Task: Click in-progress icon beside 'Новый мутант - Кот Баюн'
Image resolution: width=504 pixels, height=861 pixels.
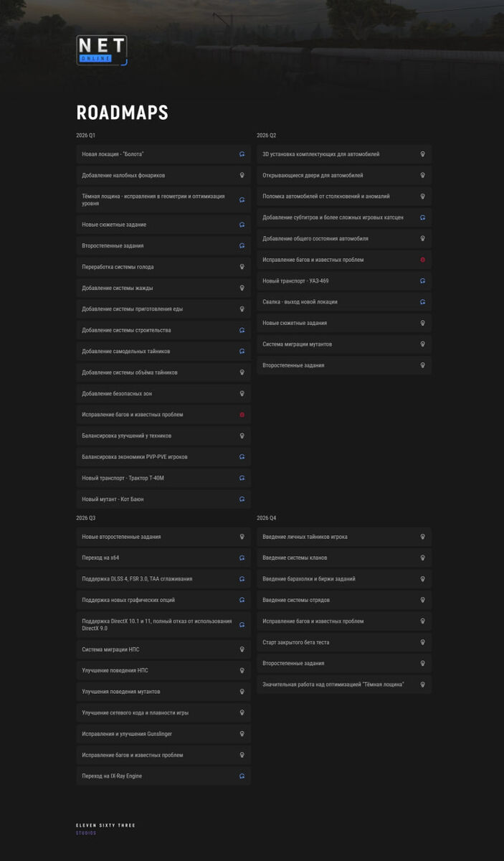Action: tap(242, 499)
